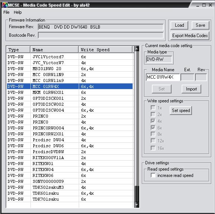
Task: Sort list by Name column header
Action: tap(54, 50)
